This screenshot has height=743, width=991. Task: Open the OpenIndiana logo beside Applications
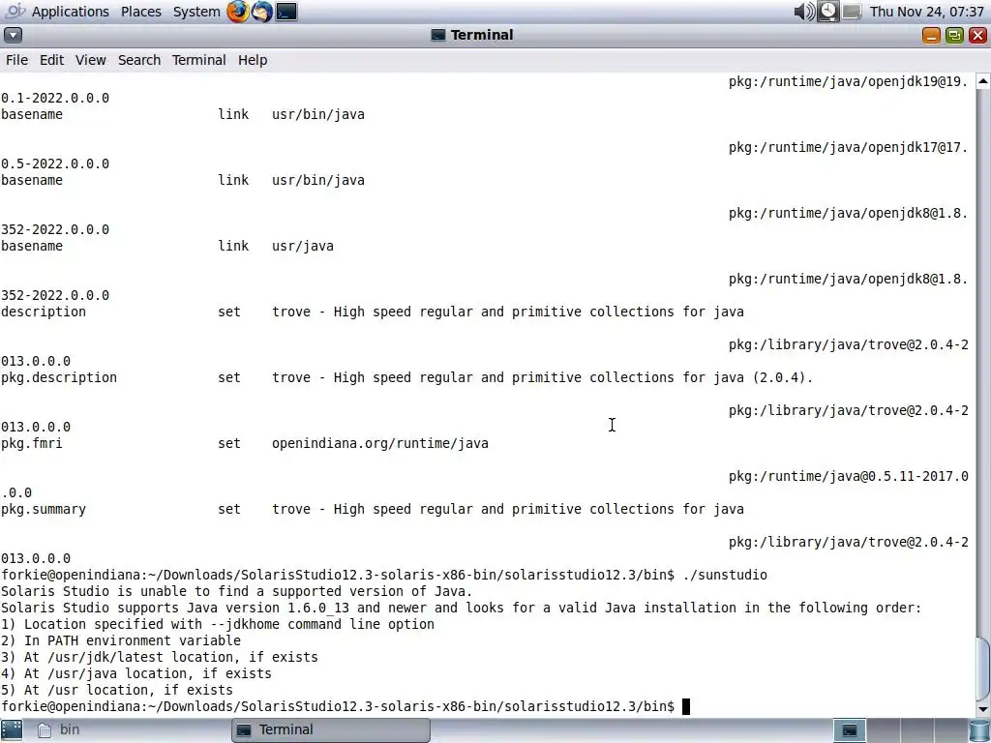(15, 12)
